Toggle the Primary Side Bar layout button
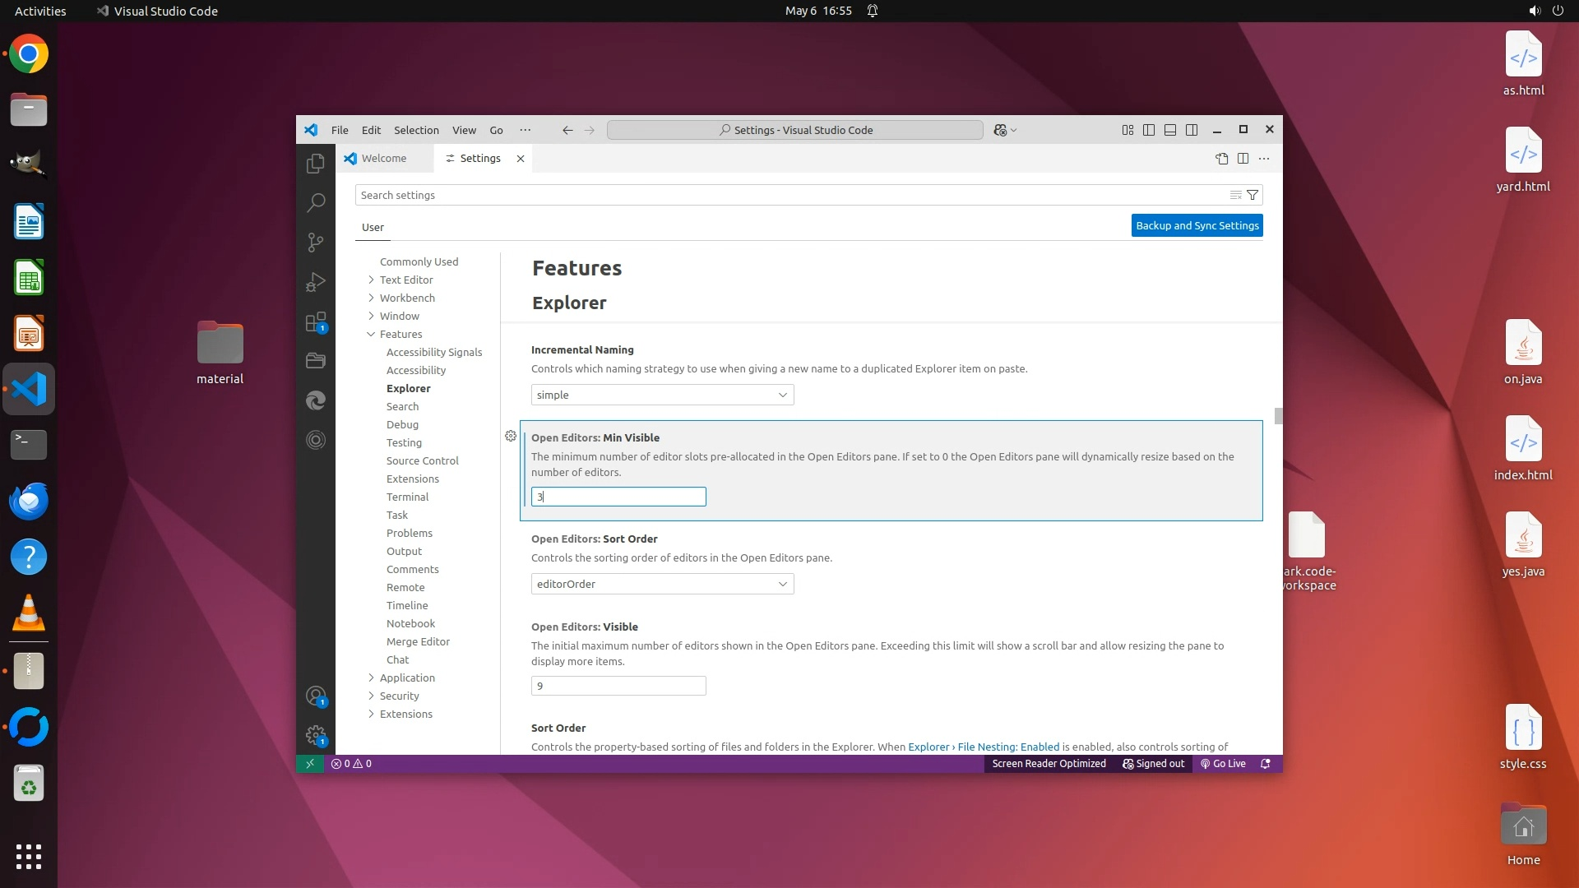This screenshot has width=1579, height=888. tap(1149, 130)
